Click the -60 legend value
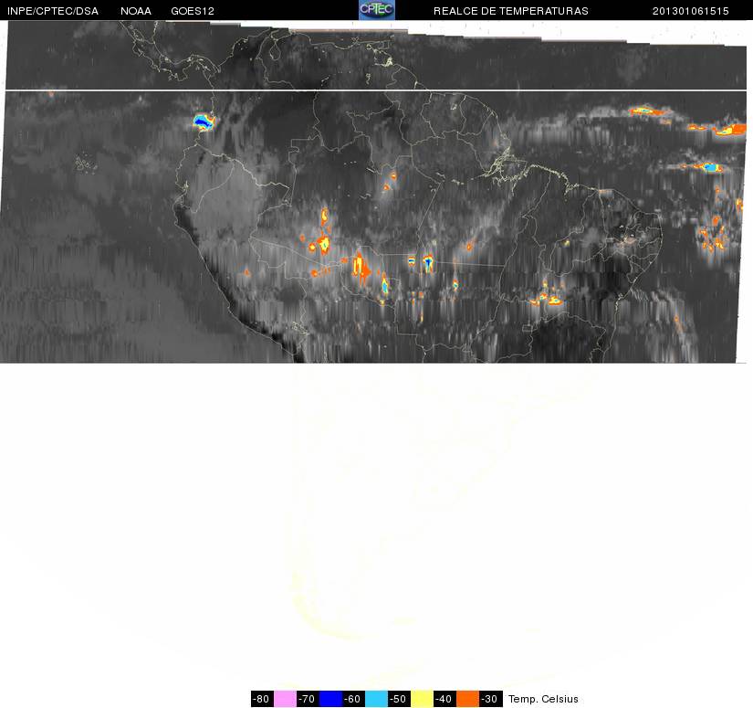The image size is (753, 708). (x=353, y=699)
